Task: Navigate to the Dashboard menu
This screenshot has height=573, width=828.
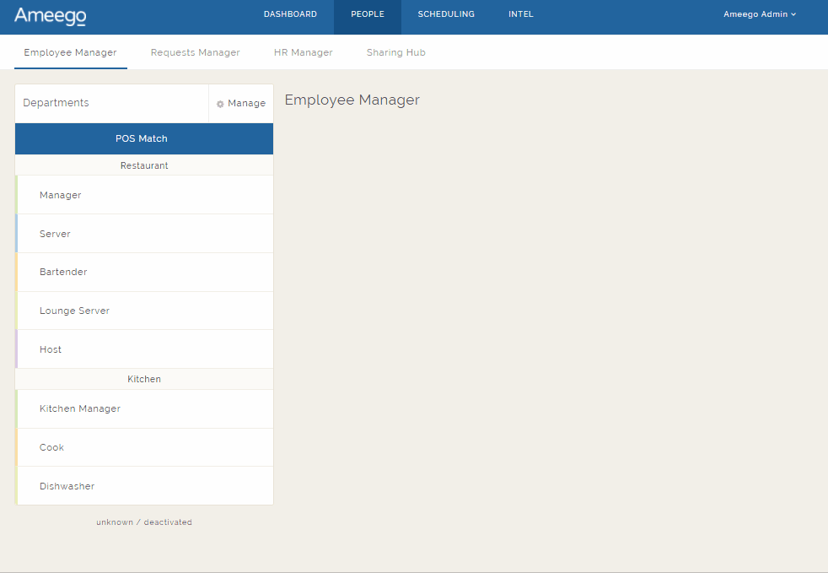Action: pyautogui.click(x=290, y=14)
